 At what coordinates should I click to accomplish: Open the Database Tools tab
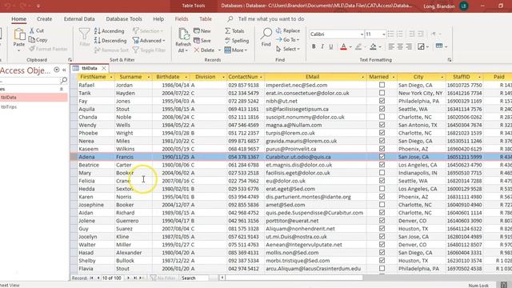(124, 19)
